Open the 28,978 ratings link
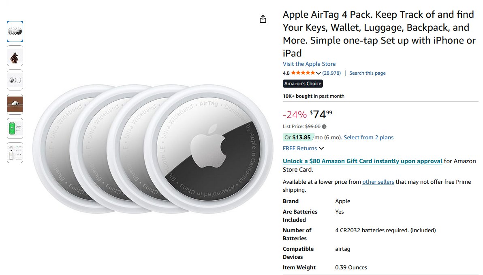The image size is (483, 275). click(331, 73)
